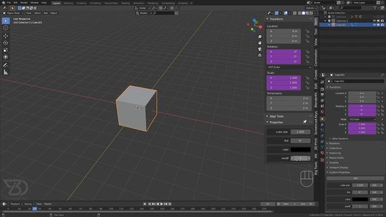The width and height of the screenshot is (386, 217).
Task: Click the navigation gizmo red X axis
Action: (261, 27)
